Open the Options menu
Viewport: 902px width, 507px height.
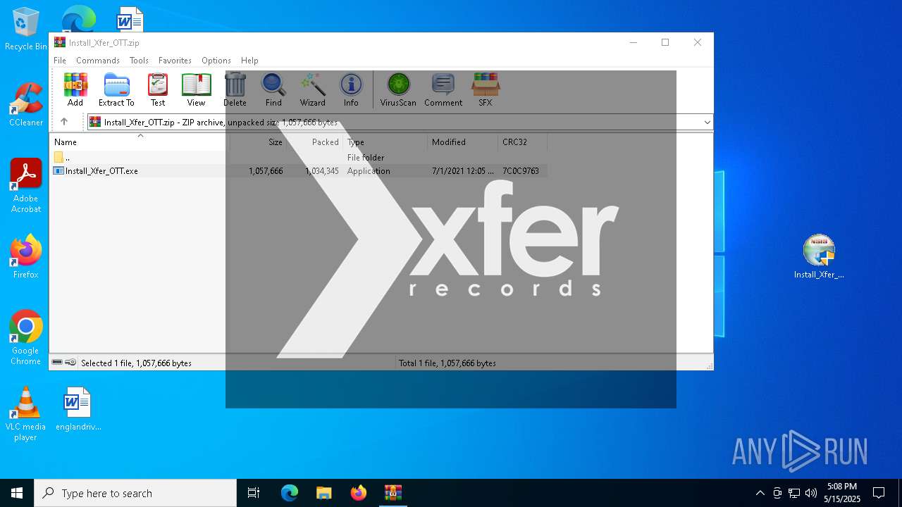click(216, 61)
